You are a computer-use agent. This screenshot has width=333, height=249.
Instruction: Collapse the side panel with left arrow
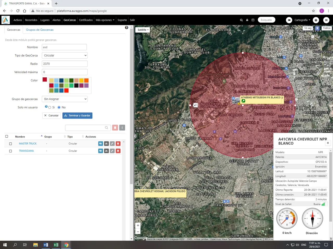[x=135, y=136]
